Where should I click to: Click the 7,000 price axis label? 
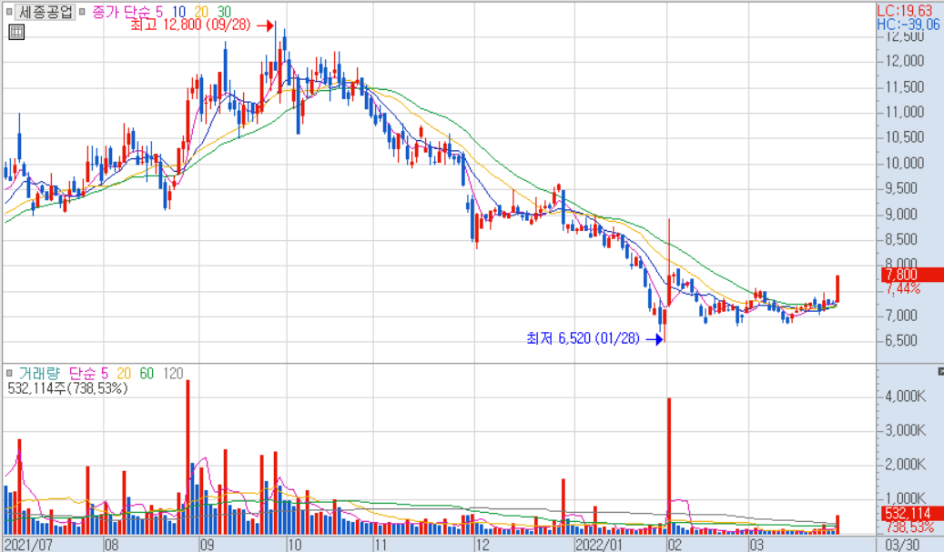click(901, 315)
